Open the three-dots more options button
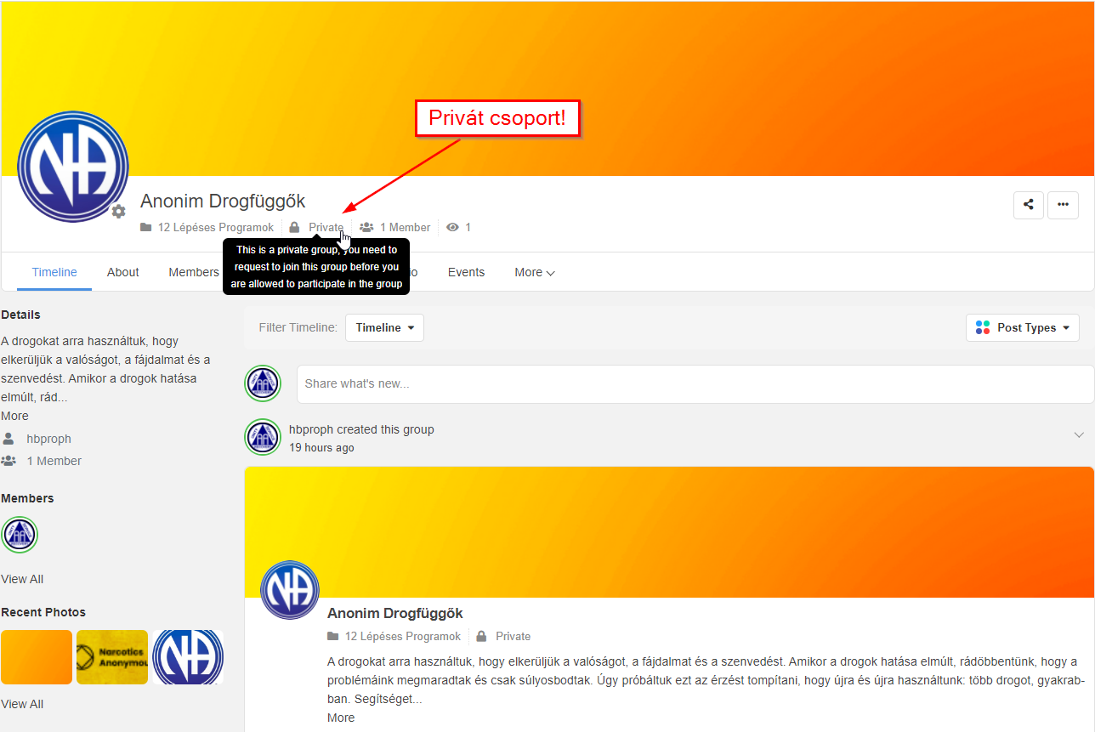 pos(1063,205)
